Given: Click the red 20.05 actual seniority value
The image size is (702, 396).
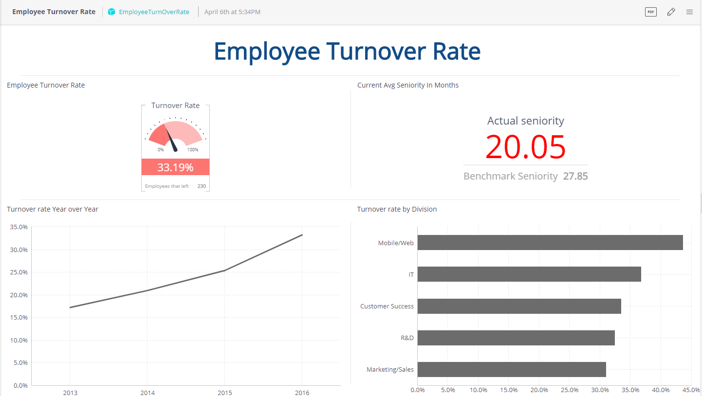Looking at the screenshot, I should coord(525,147).
